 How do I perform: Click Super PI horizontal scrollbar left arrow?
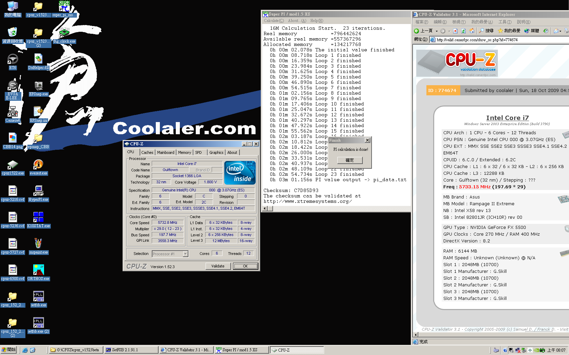265,209
